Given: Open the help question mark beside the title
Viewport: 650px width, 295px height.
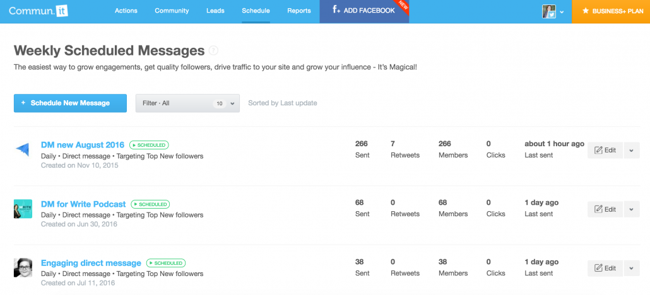Looking at the screenshot, I should [x=213, y=50].
